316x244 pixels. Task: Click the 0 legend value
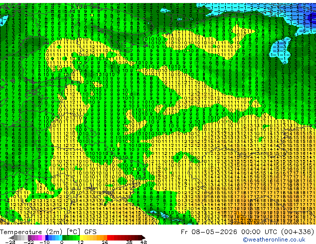(62, 242)
